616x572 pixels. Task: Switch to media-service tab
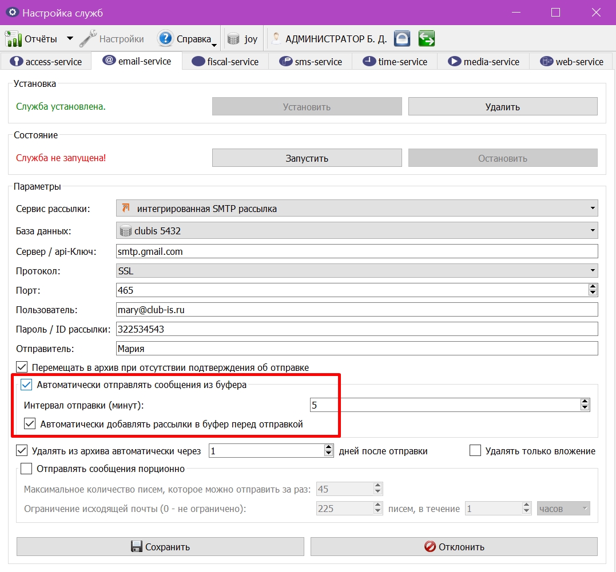pyautogui.click(x=483, y=62)
